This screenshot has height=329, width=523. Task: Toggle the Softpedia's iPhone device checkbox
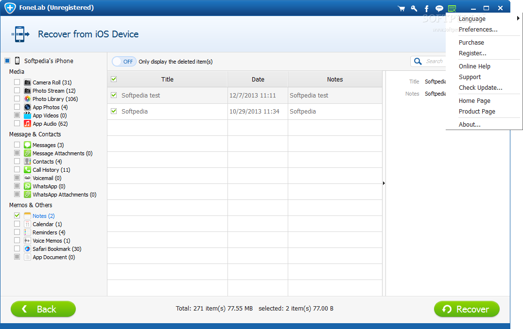tap(7, 61)
